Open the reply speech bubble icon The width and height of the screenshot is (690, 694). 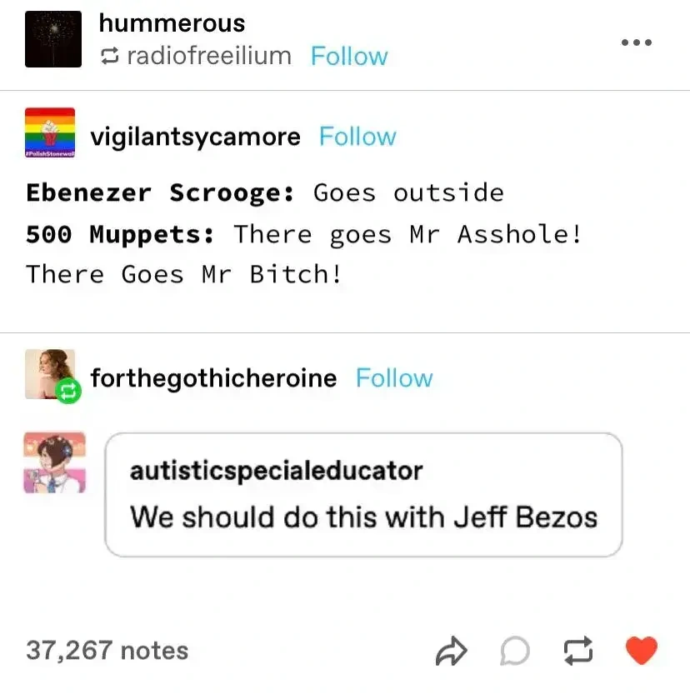[x=515, y=651]
